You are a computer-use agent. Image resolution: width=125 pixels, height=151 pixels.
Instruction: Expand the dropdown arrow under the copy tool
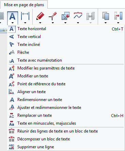(106, 23)
